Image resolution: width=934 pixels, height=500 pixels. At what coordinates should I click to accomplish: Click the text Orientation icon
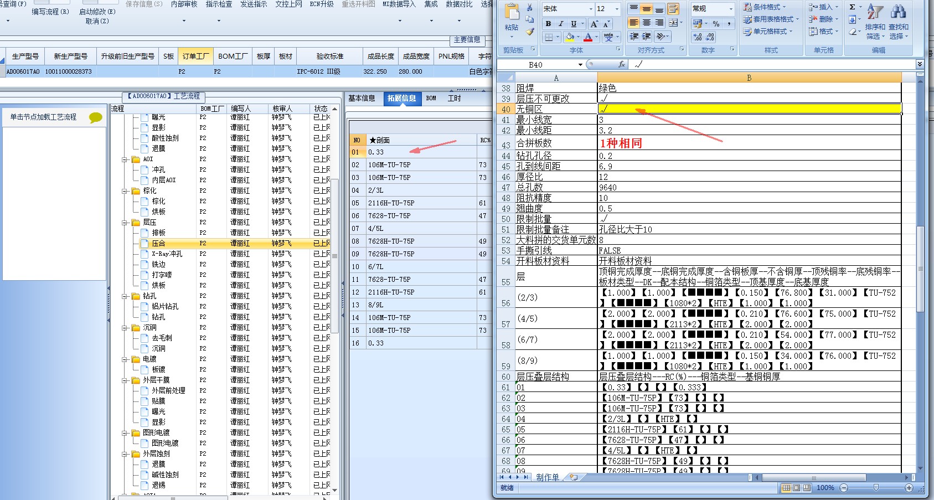point(660,36)
